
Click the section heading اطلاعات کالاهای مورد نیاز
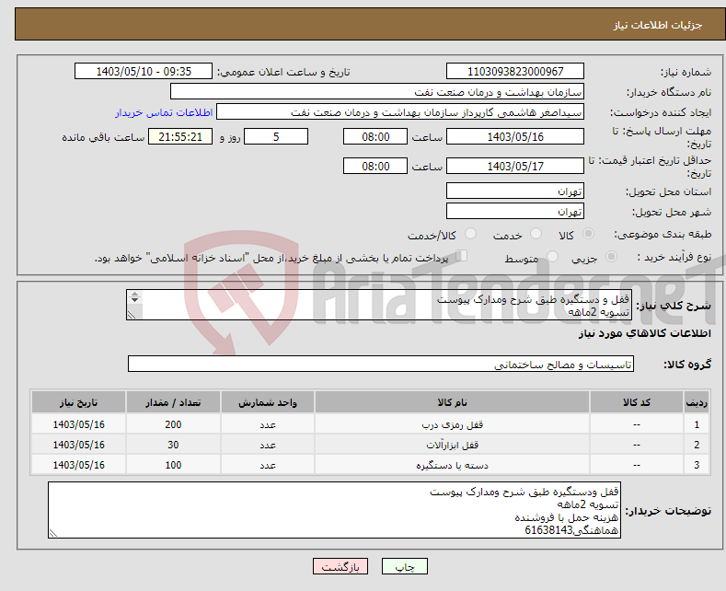pyautogui.click(x=644, y=333)
